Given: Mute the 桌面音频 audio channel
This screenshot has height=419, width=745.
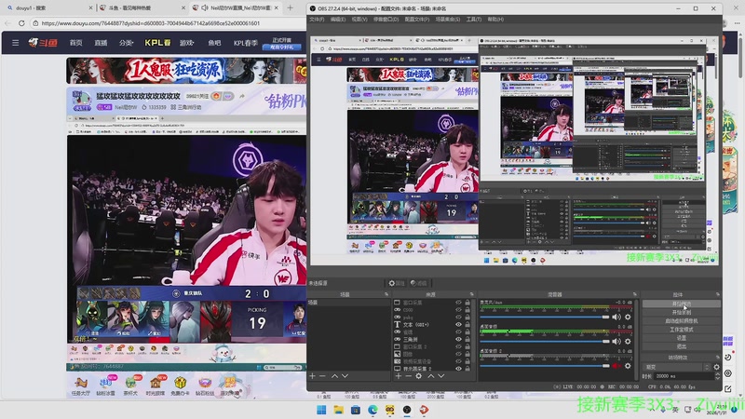Looking at the screenshot, I should point(616,341).
